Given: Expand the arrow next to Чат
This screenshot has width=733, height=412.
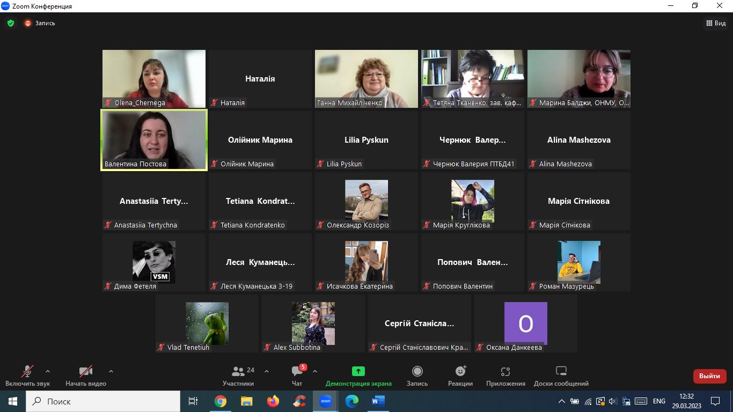Looking at the screenshot, I should coord(315,371).
